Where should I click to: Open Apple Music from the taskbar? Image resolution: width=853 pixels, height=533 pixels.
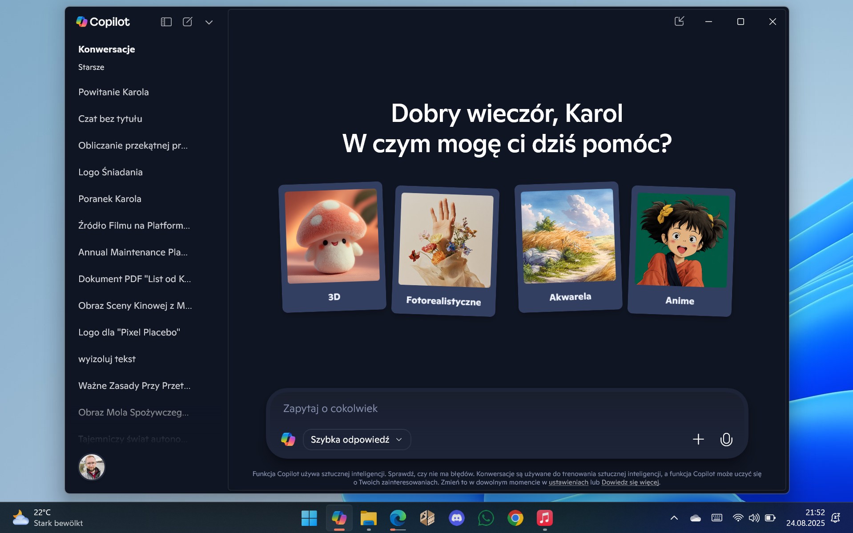(x=545, y=518)
